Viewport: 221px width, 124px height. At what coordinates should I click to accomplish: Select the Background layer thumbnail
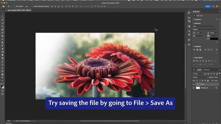click(x=198, y=88)
